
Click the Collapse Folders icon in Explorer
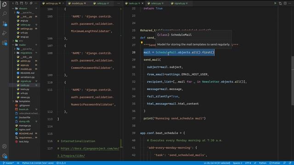tap(31, 3)
